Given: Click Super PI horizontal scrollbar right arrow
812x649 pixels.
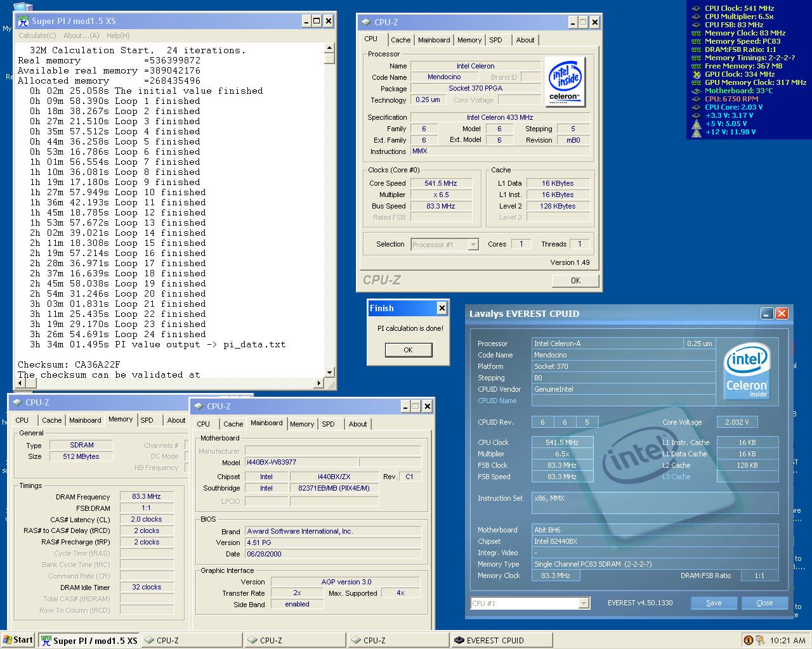Looking at the screenshot, I should (x=319, y=382).
